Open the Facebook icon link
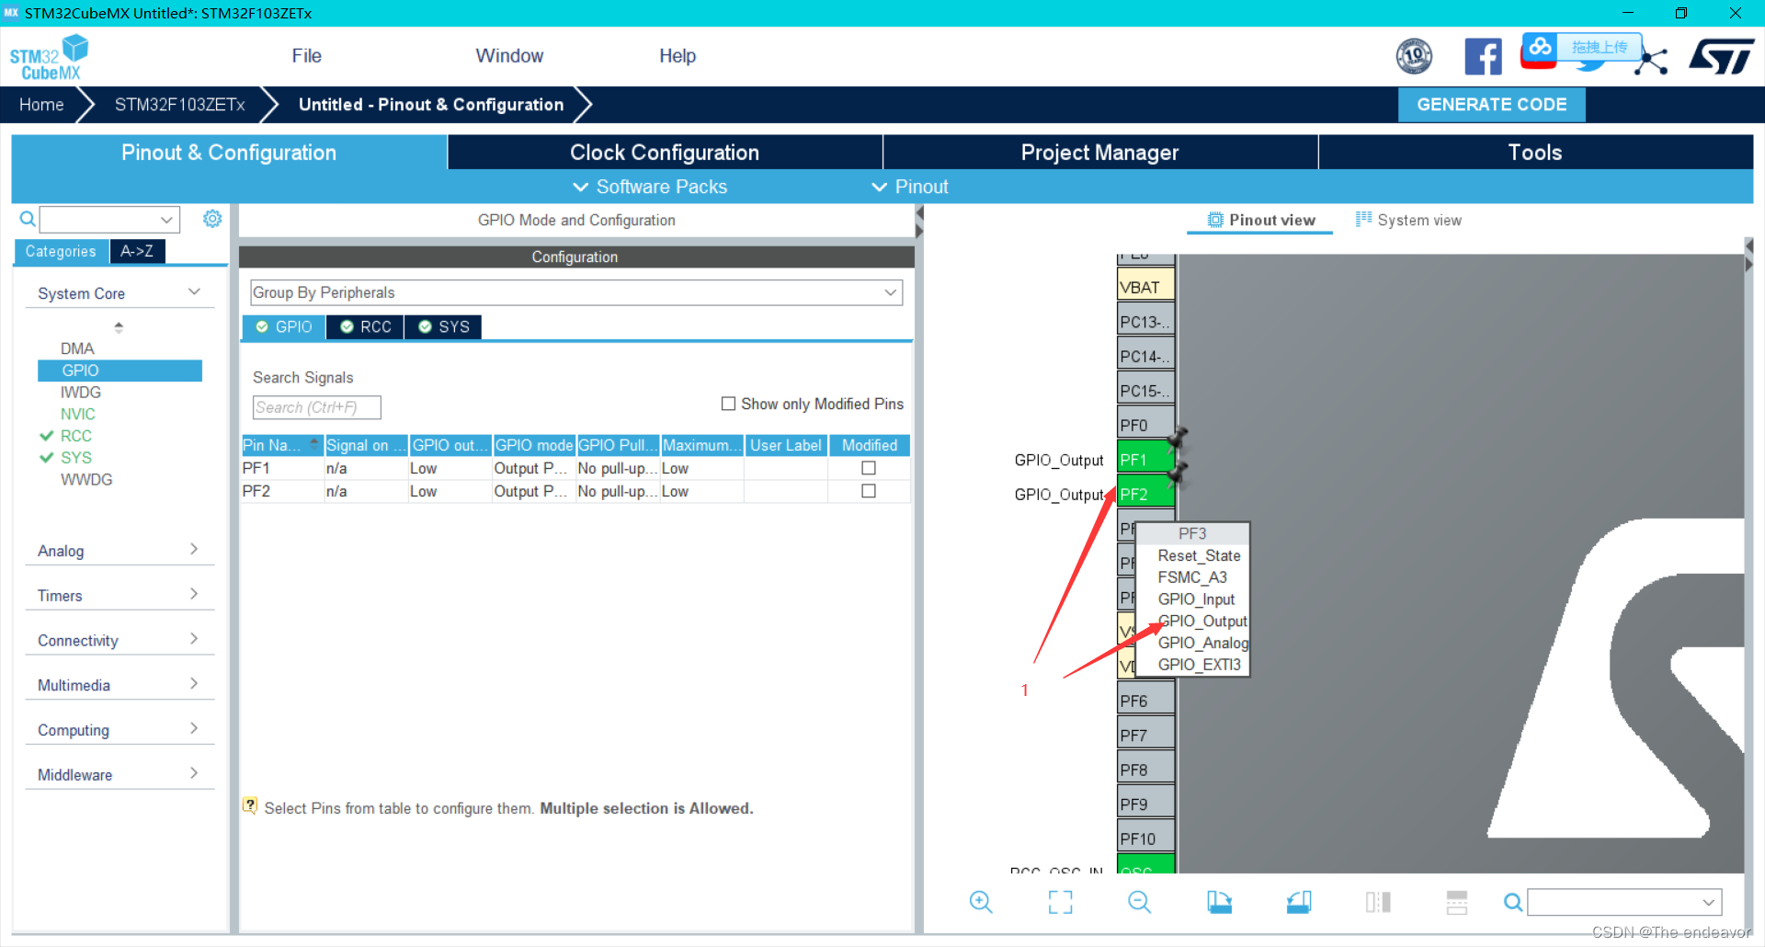This screenshot has width=1765, height=947. pyautogui.click(x=1482, y=57)
